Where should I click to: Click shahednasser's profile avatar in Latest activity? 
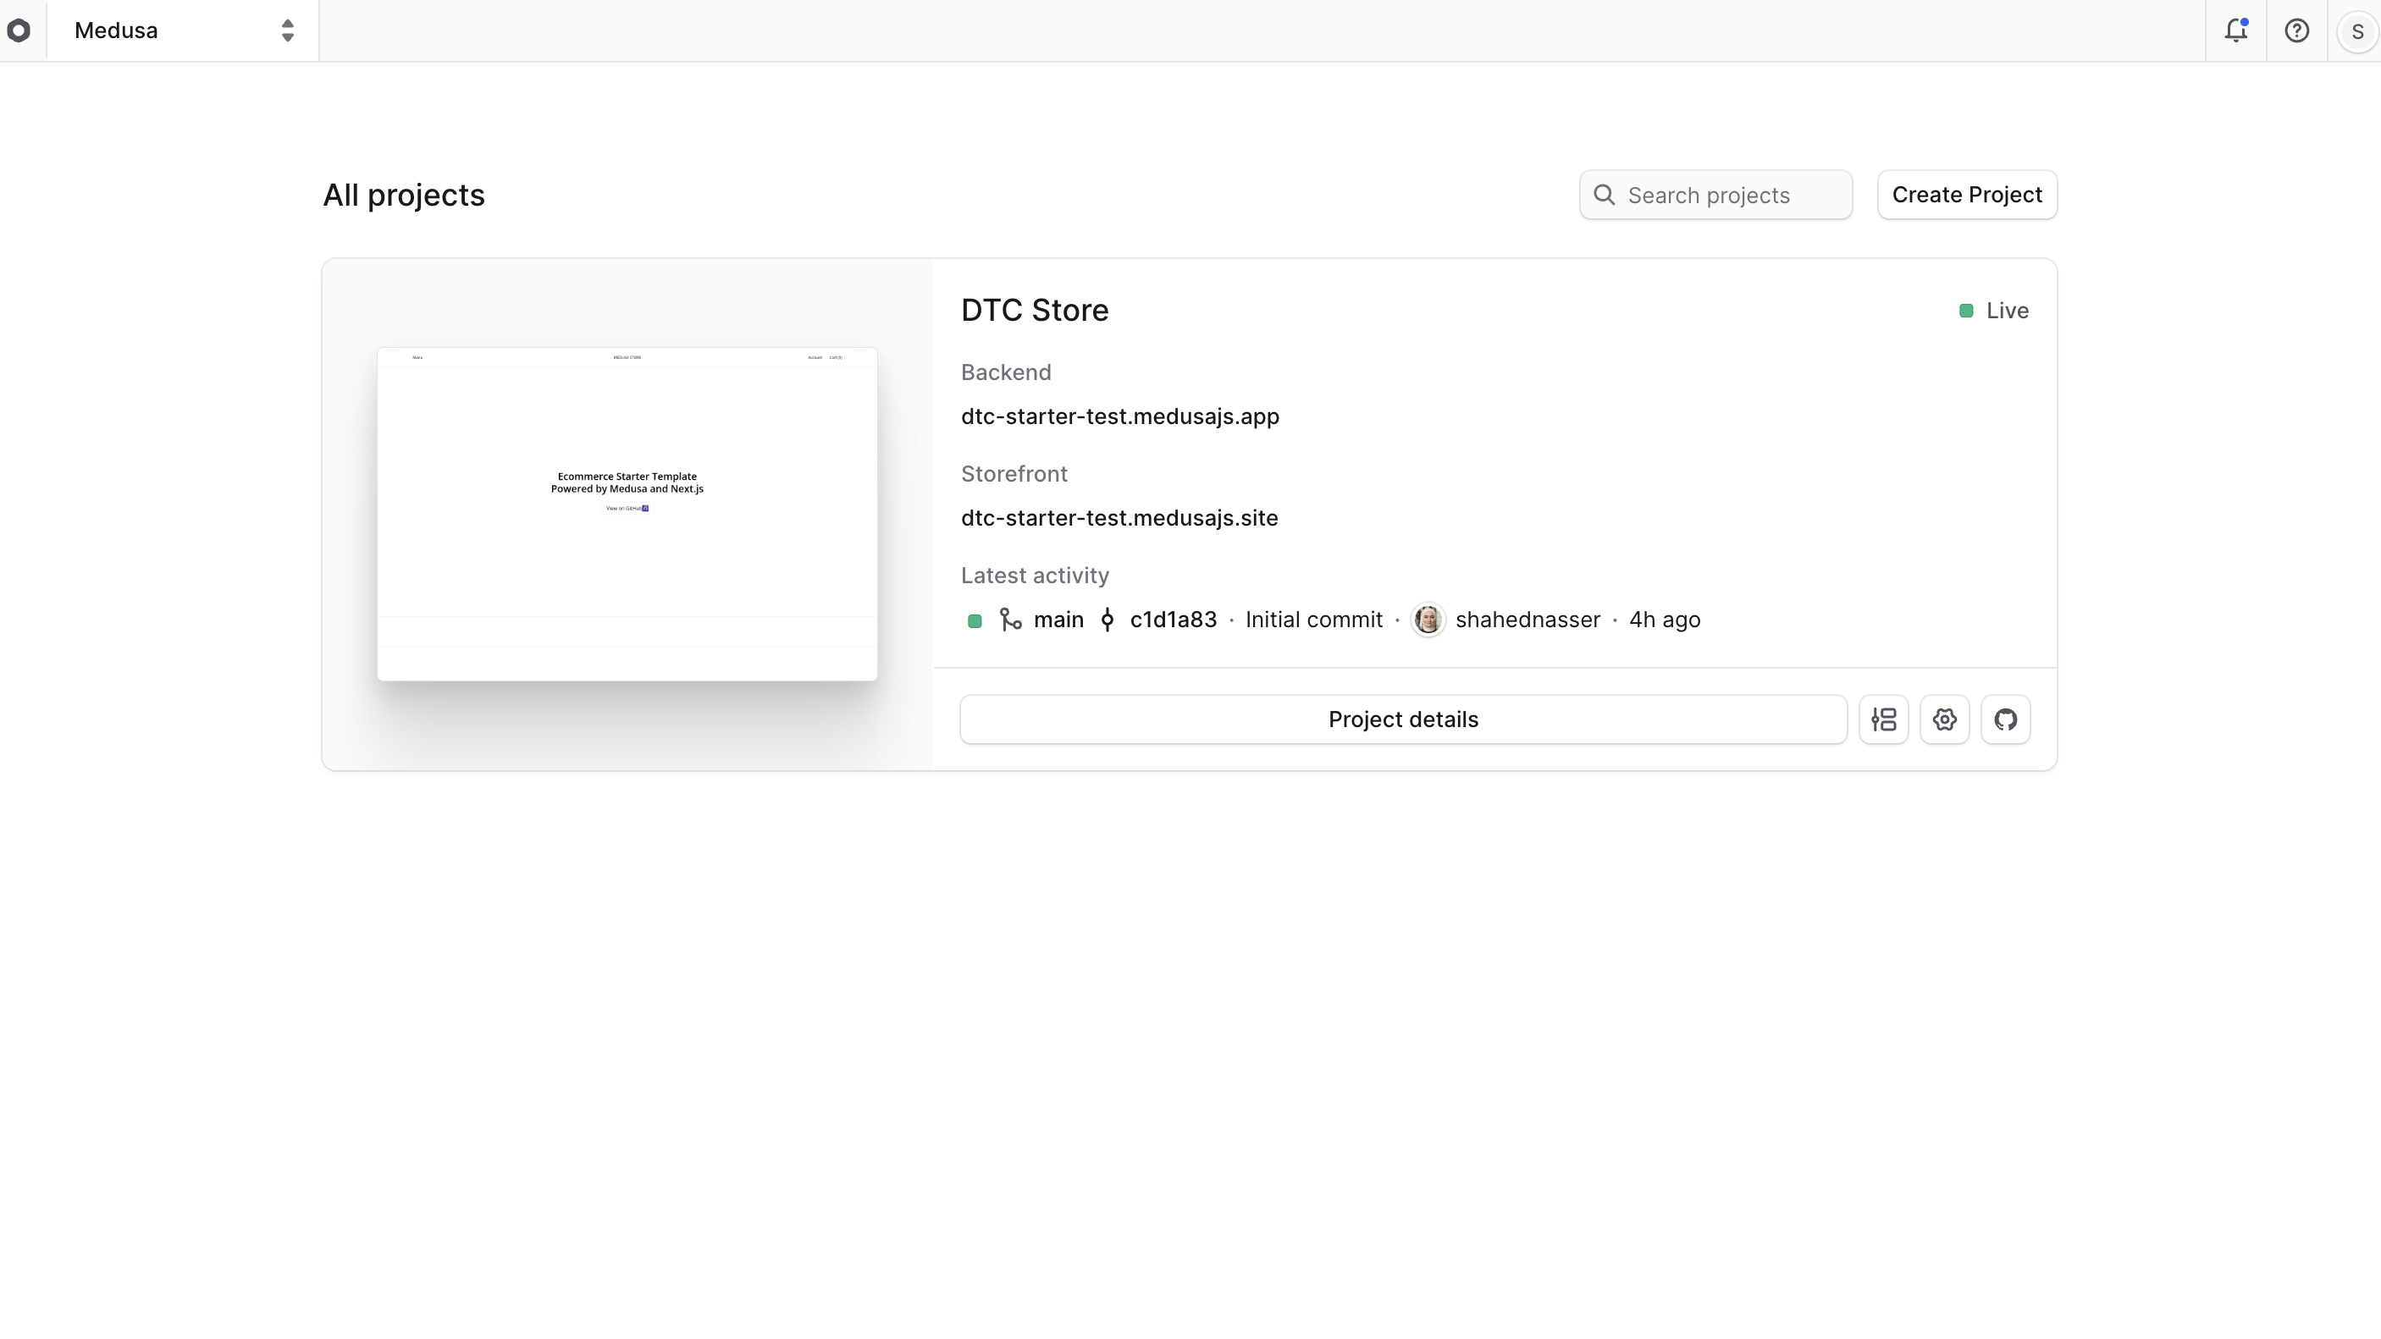point(1428,619)
